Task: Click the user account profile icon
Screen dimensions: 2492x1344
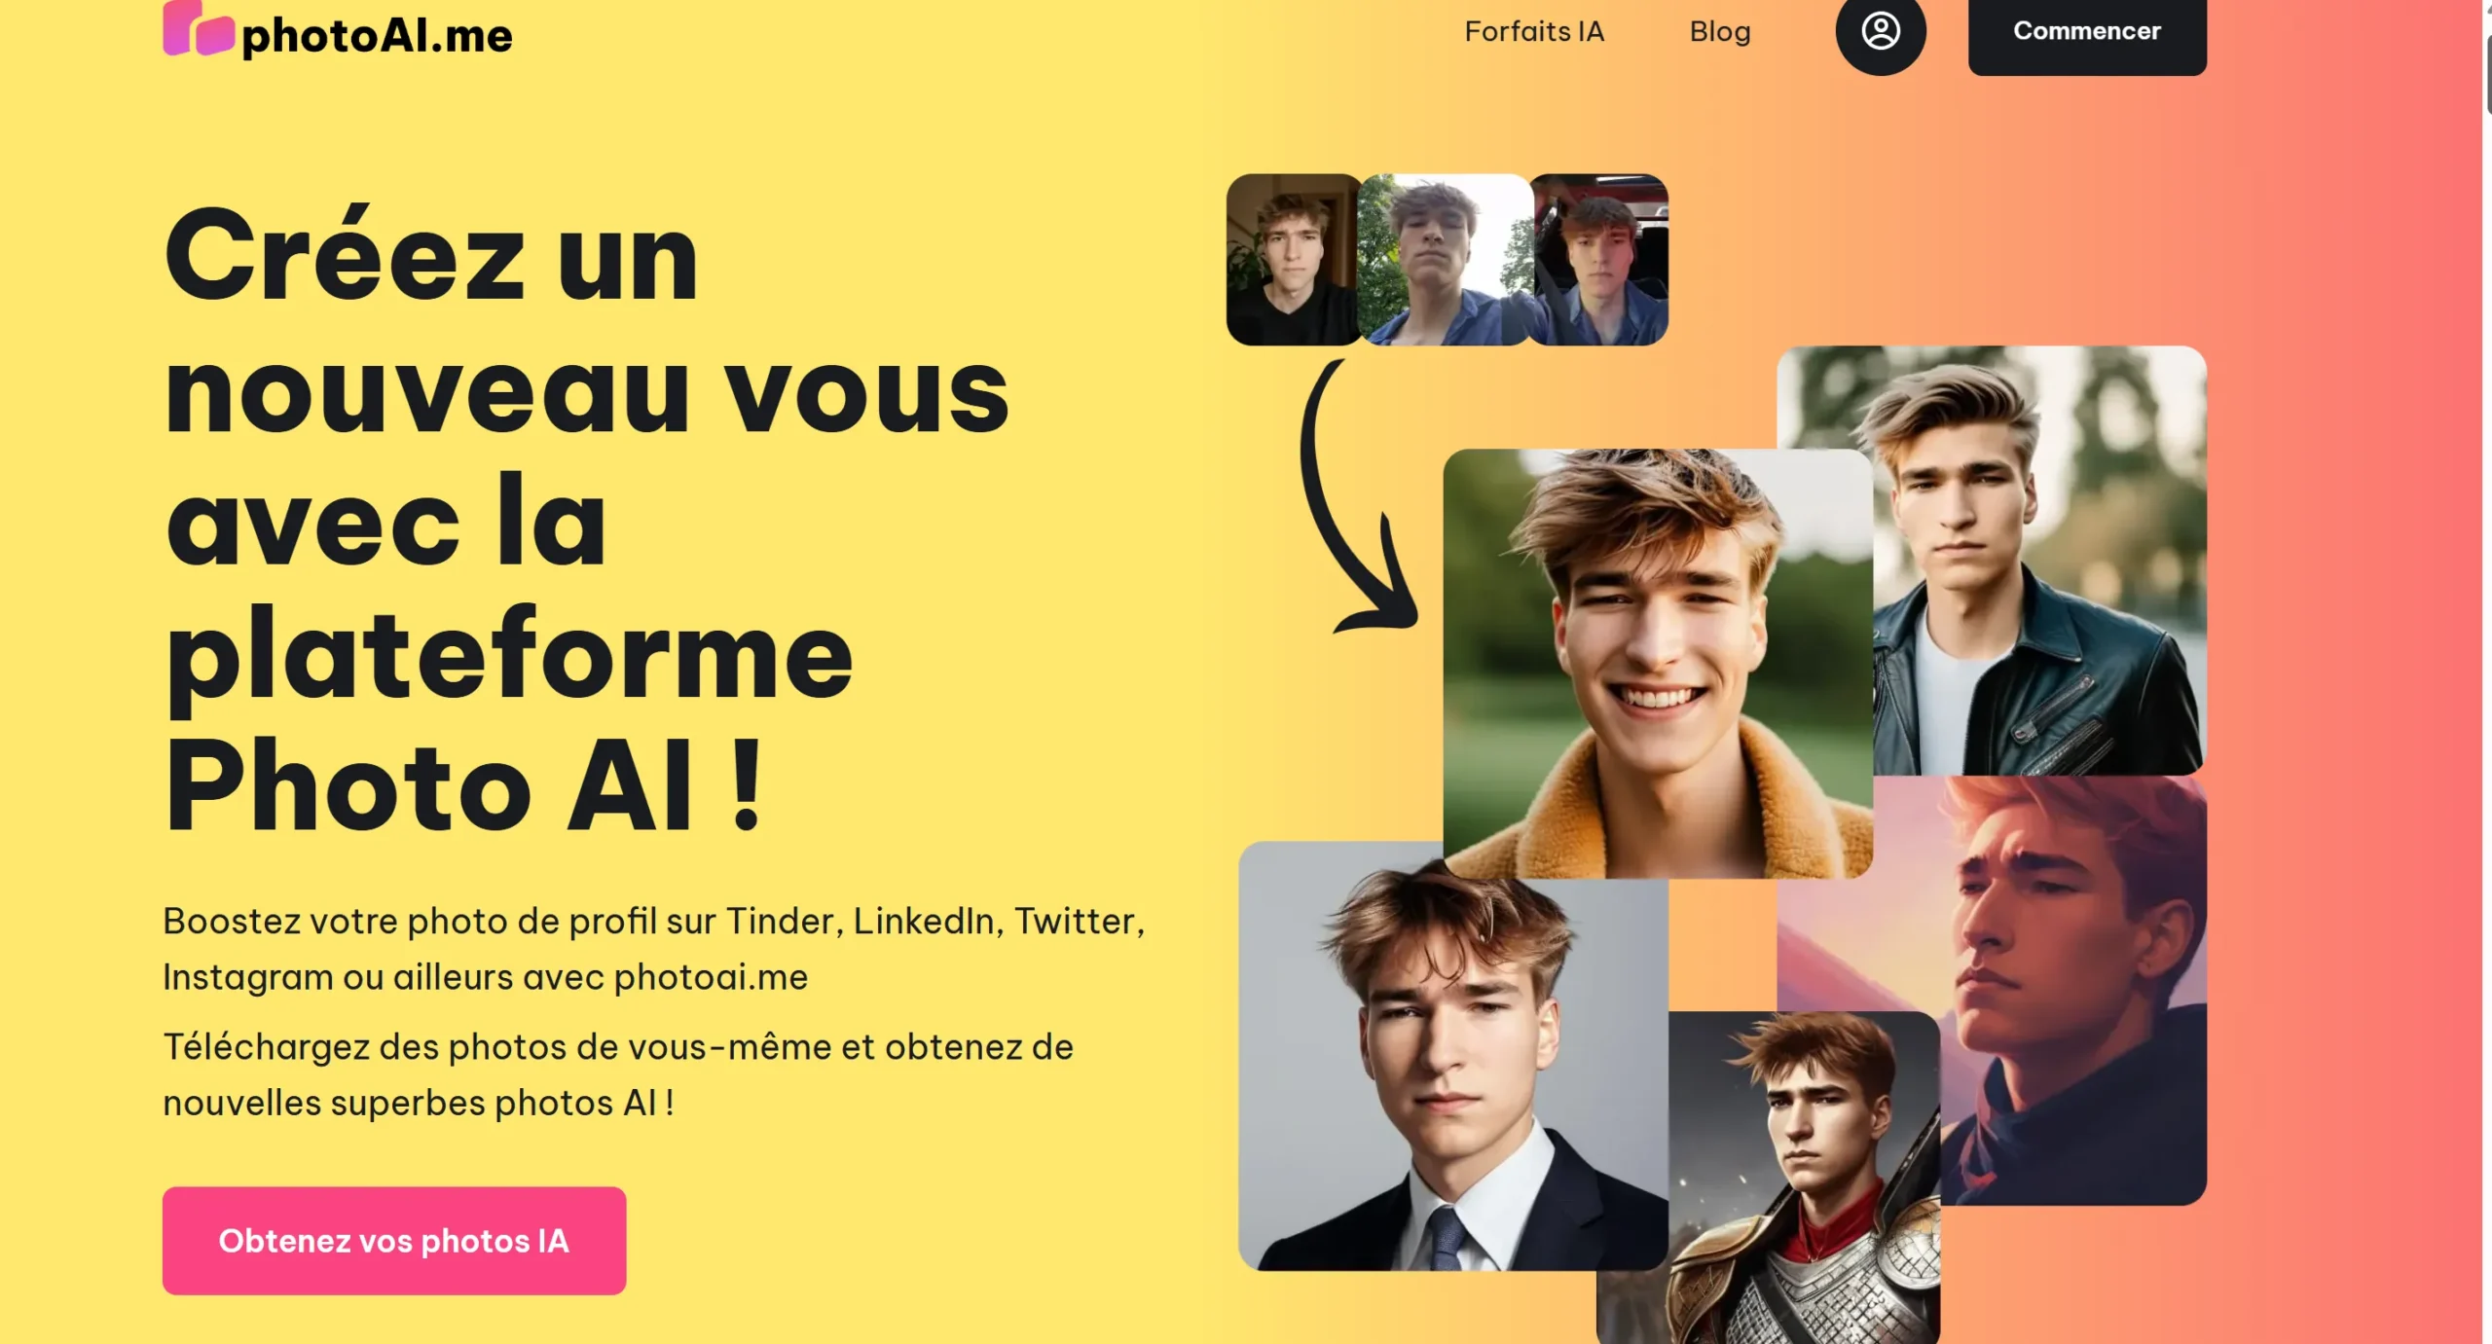Action: coord(1880,32)
